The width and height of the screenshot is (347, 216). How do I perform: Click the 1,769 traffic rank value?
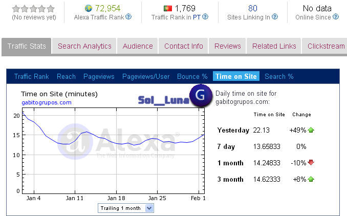185,8
